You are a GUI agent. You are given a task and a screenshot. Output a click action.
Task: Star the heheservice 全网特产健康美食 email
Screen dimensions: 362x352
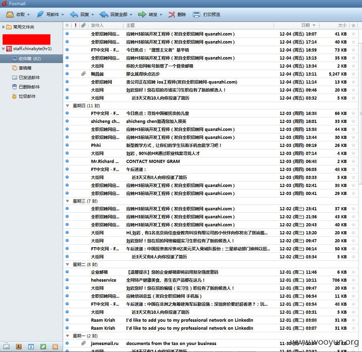click(x=353, y=280)
